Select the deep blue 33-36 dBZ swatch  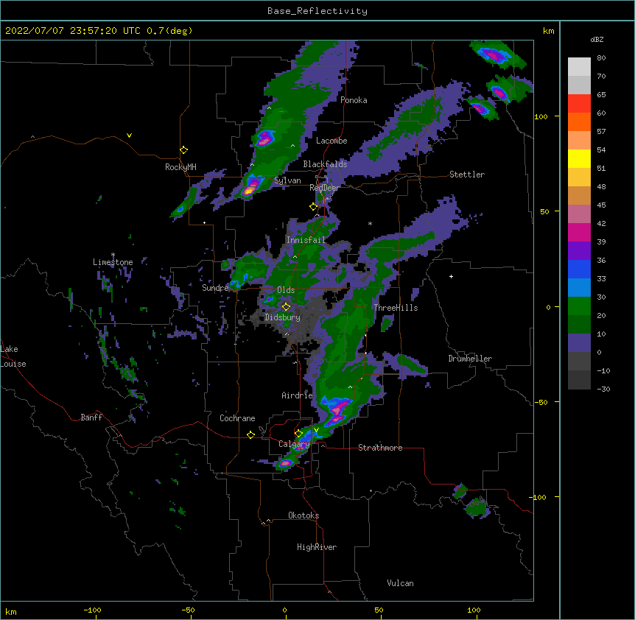coord(579,269)
